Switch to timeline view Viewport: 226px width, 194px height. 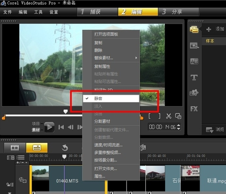37,148
